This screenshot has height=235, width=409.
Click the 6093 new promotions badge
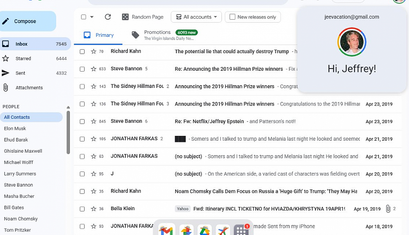click(186, 32)
